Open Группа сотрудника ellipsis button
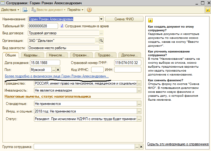Viewport: 211px width, 151px height. [137, 147]
